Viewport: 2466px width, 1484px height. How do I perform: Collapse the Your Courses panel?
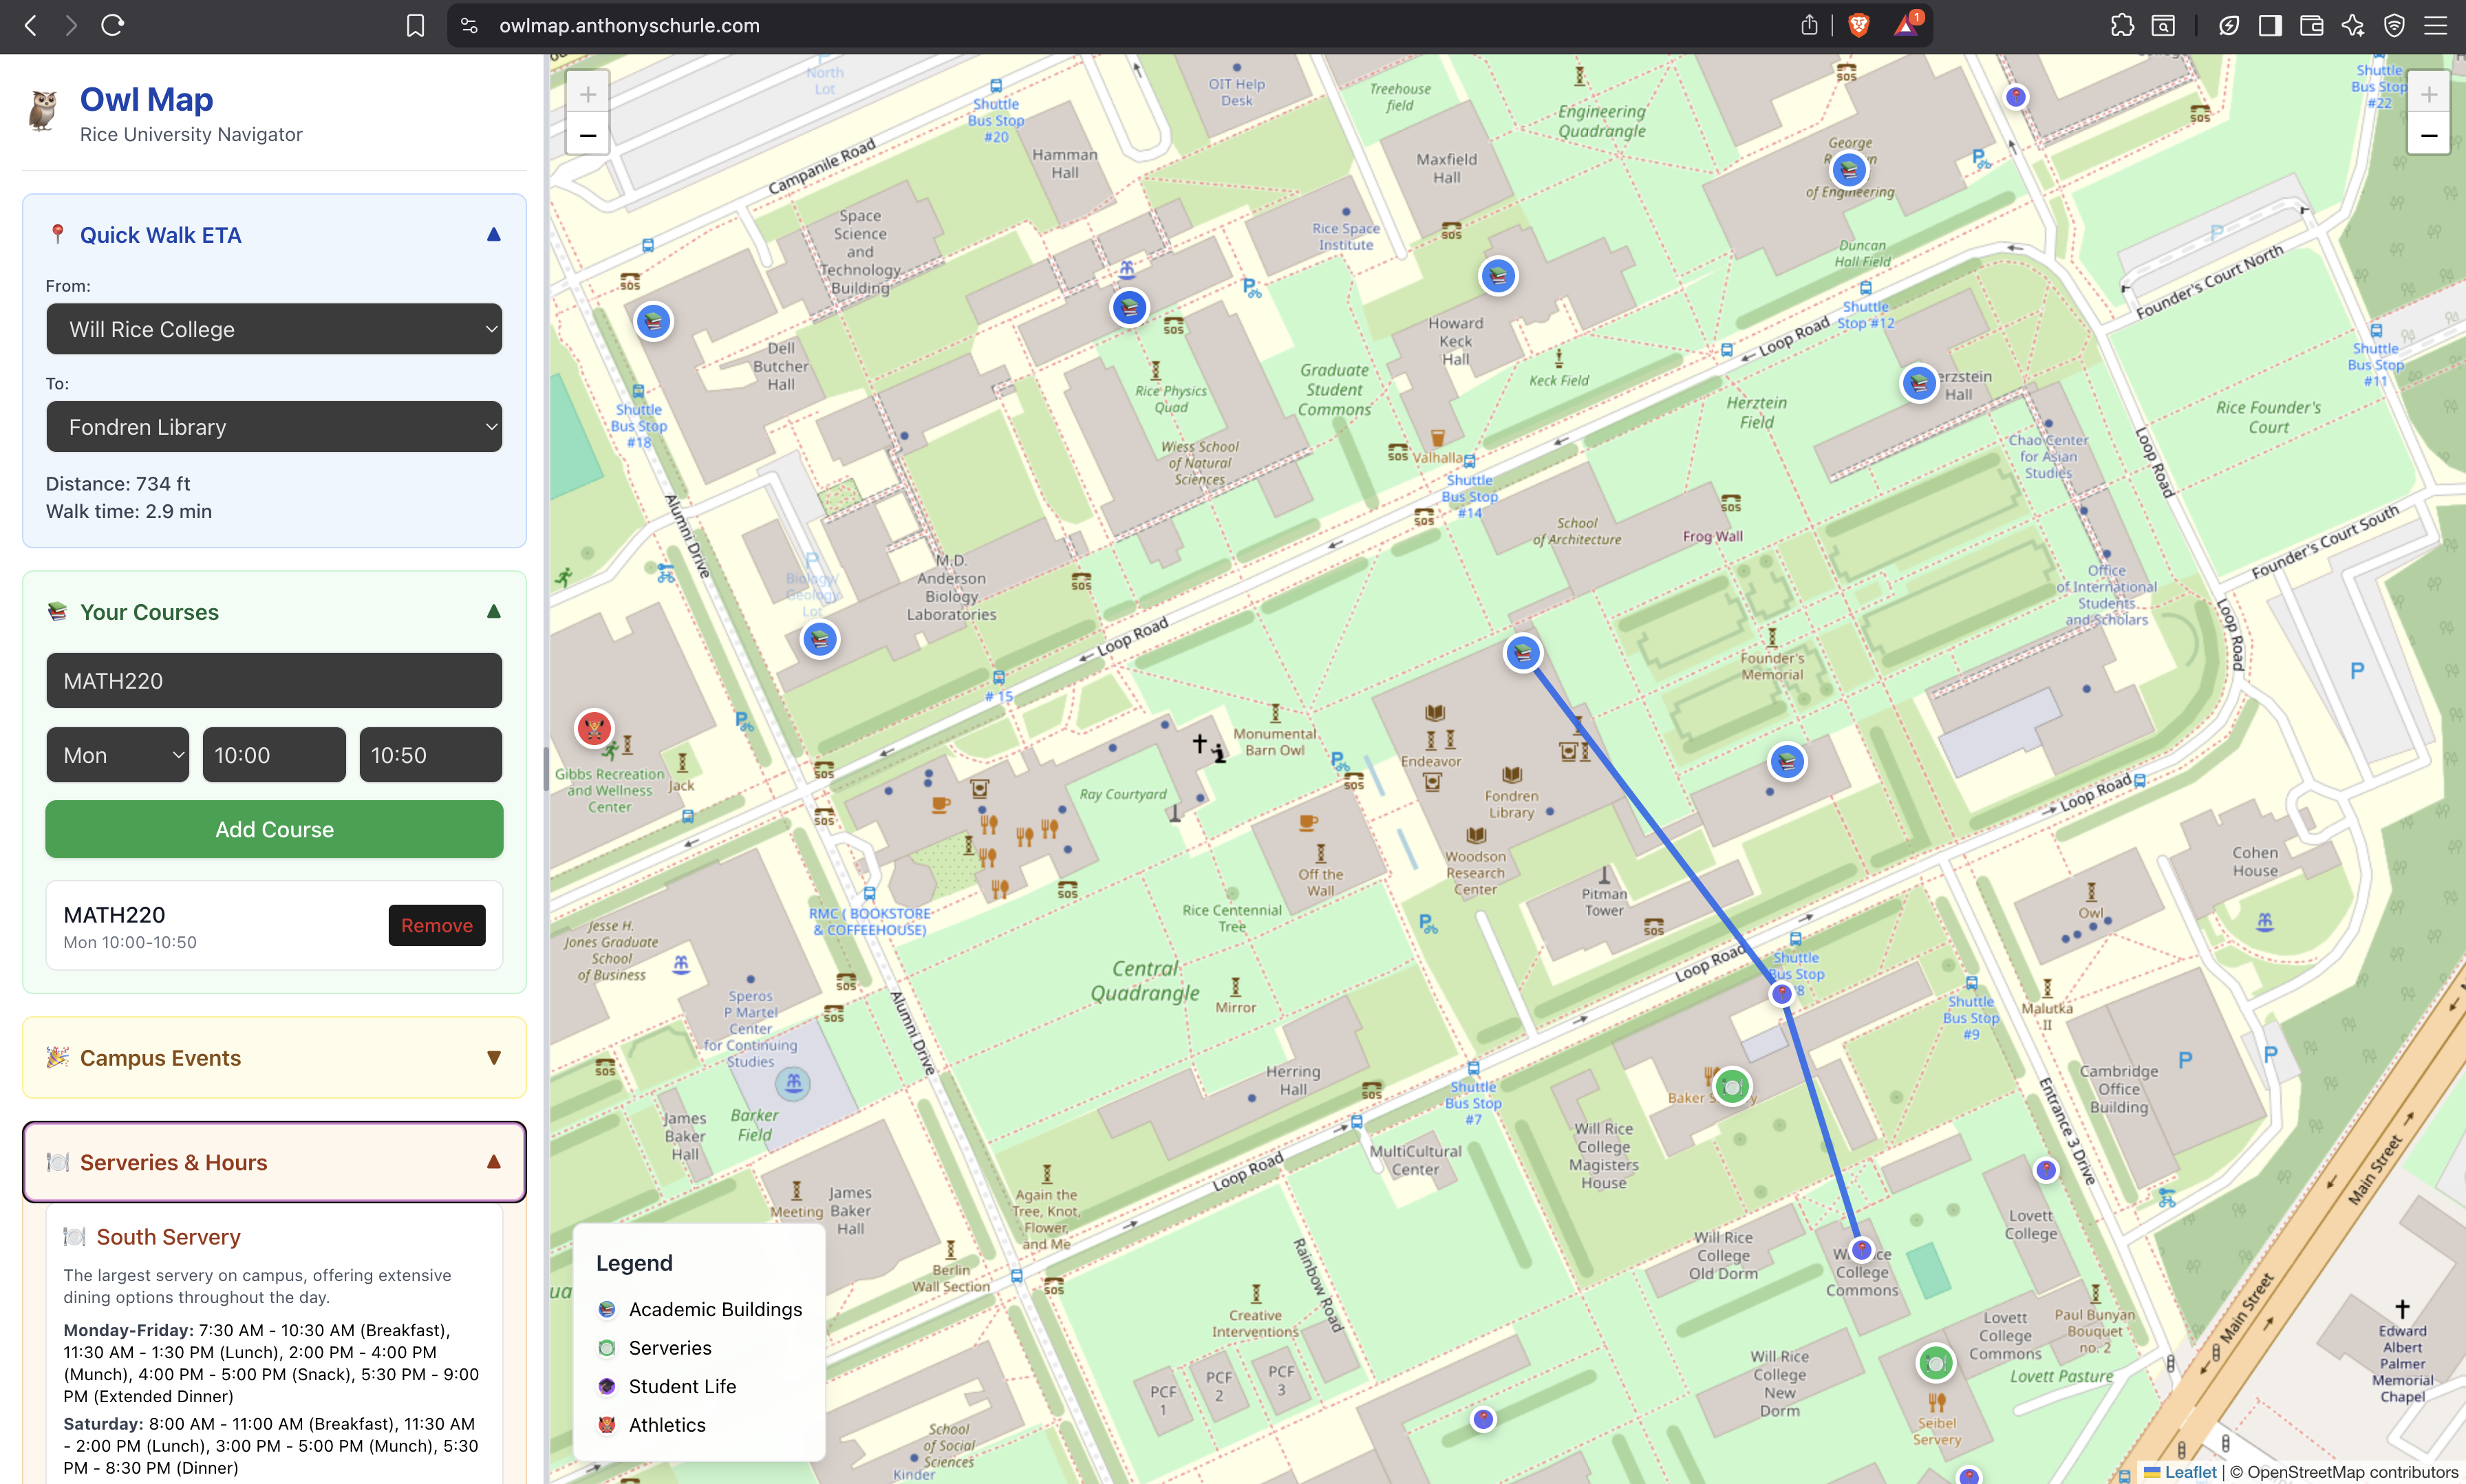[x=493, y=612]
